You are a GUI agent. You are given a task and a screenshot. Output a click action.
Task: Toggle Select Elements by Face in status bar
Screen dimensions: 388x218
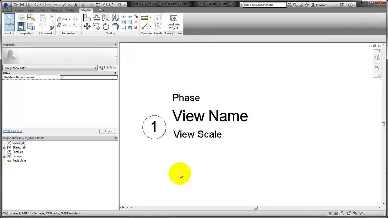[x=349, y=213]
